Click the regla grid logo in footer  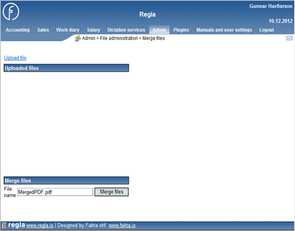[x=4, y=225]
